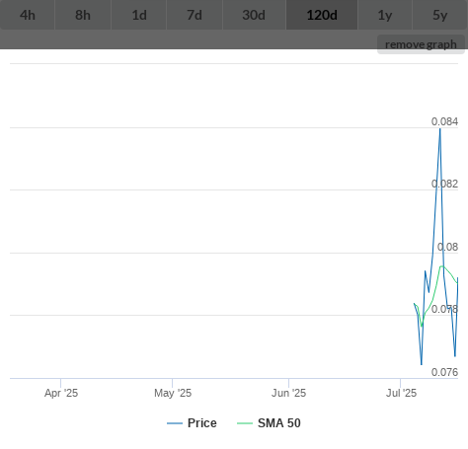Click the blue Price legend line marker

click(175, 423)
